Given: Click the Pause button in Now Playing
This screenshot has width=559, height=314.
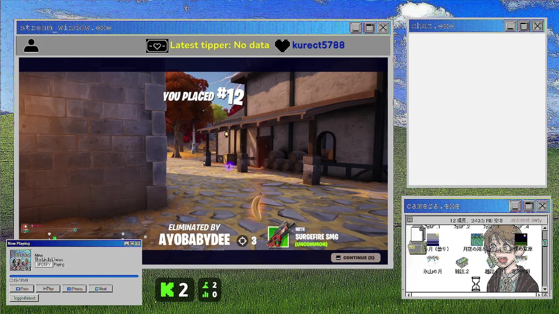Looking at the screenshot, I should pos(74,289).
